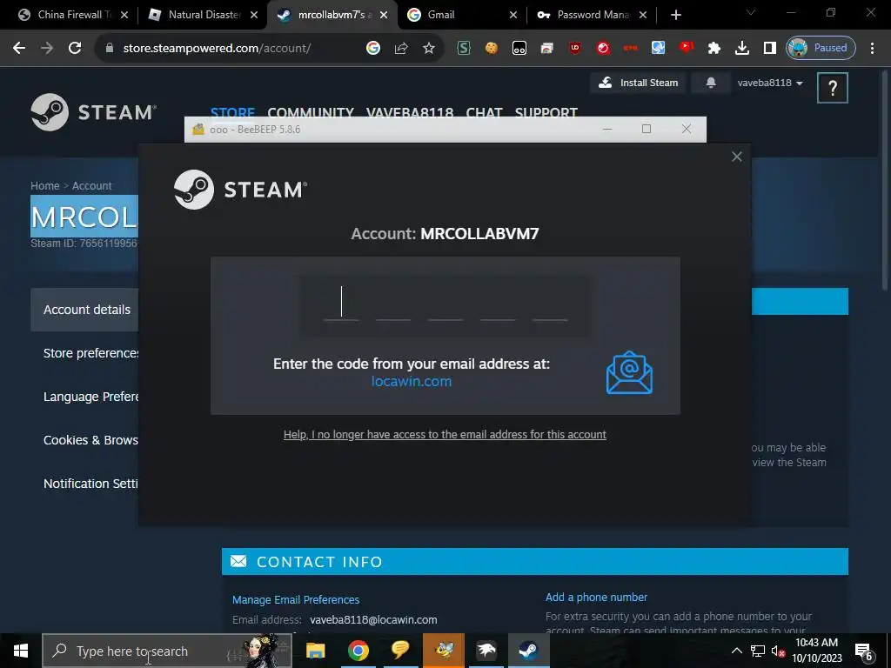This screenshot has width=891, height=668.
Task: Close the Steam verification dialog
Action: point(736,157)
